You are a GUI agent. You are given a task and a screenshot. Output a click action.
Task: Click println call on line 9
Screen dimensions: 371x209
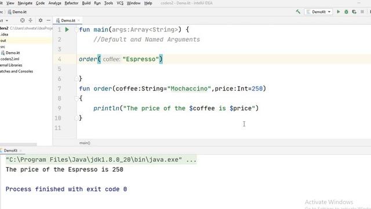tap(106, 109)
